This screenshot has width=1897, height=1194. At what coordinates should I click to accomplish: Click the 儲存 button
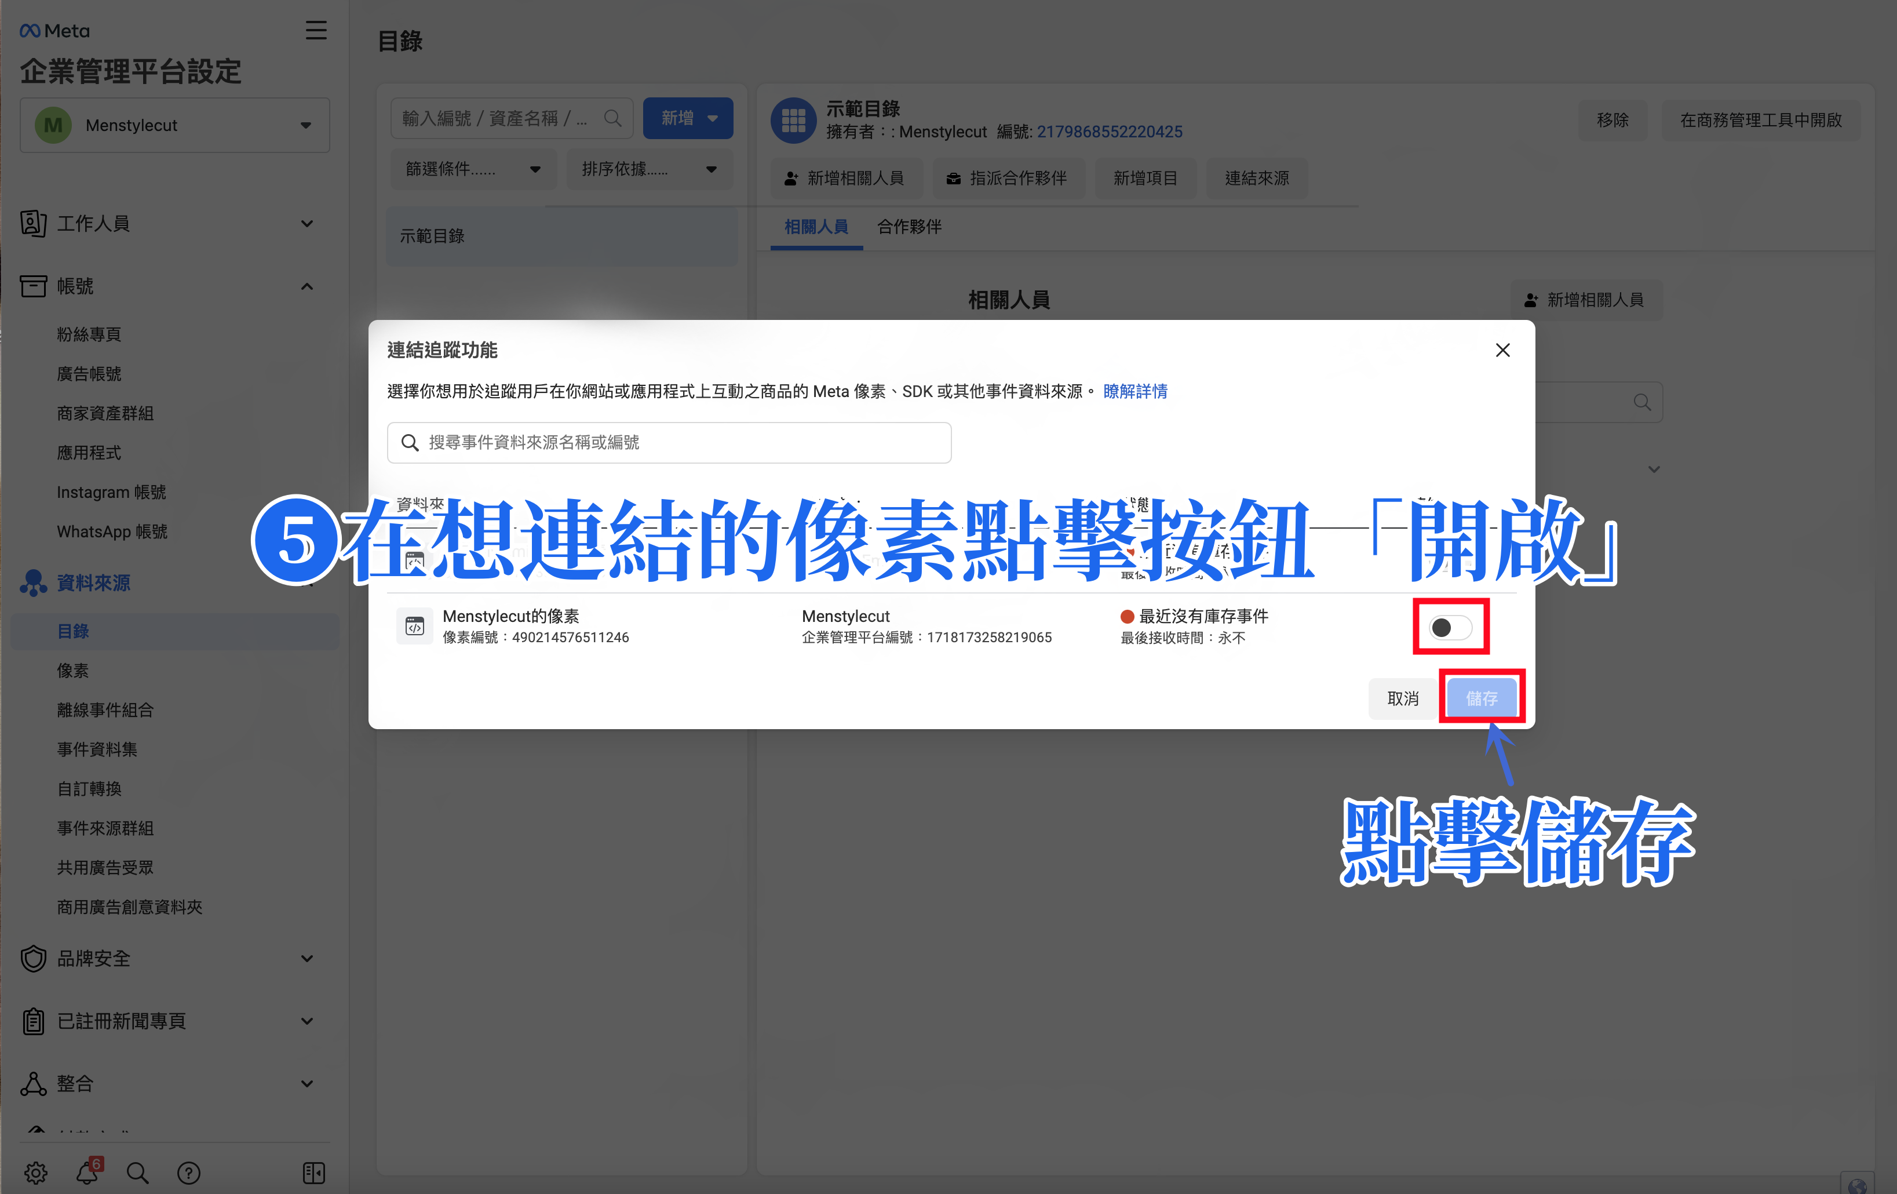1481,697
